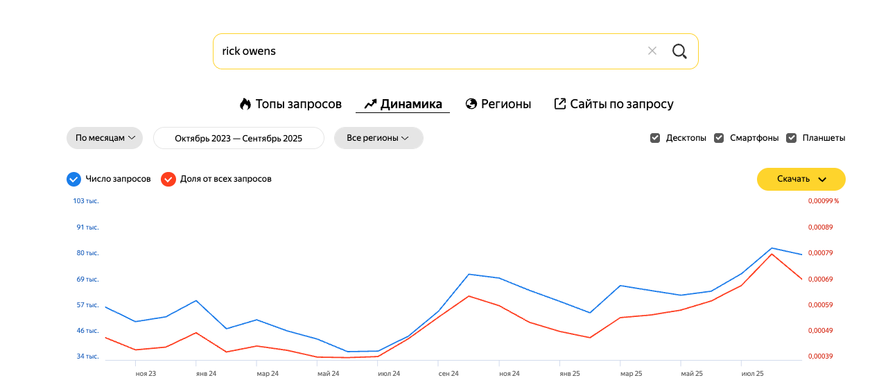Click the trending arrow Динамика icon
The width and height of the screenshot is (879, 387).
[x=370, y=104]
